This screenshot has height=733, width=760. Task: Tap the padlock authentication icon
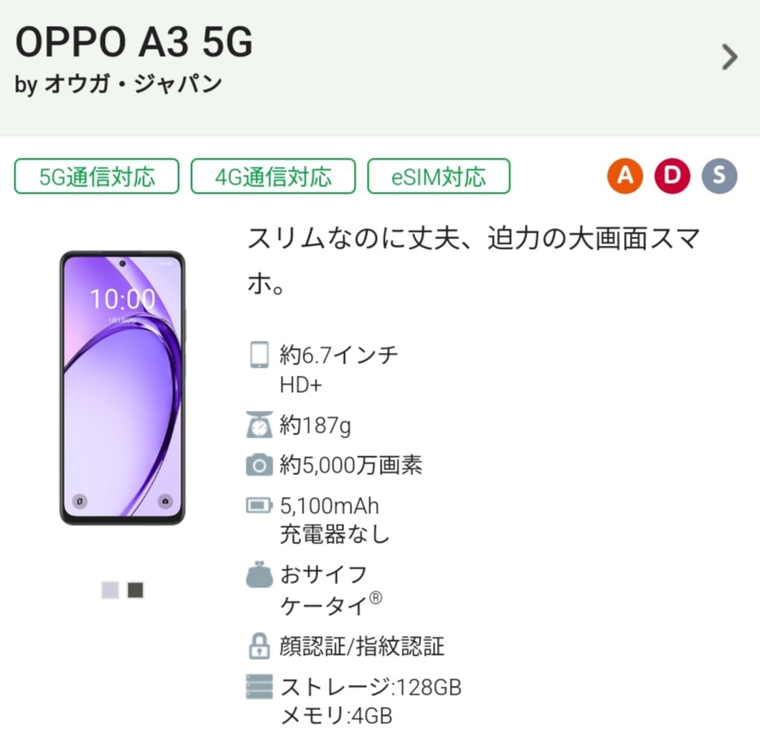click(259, 647)
